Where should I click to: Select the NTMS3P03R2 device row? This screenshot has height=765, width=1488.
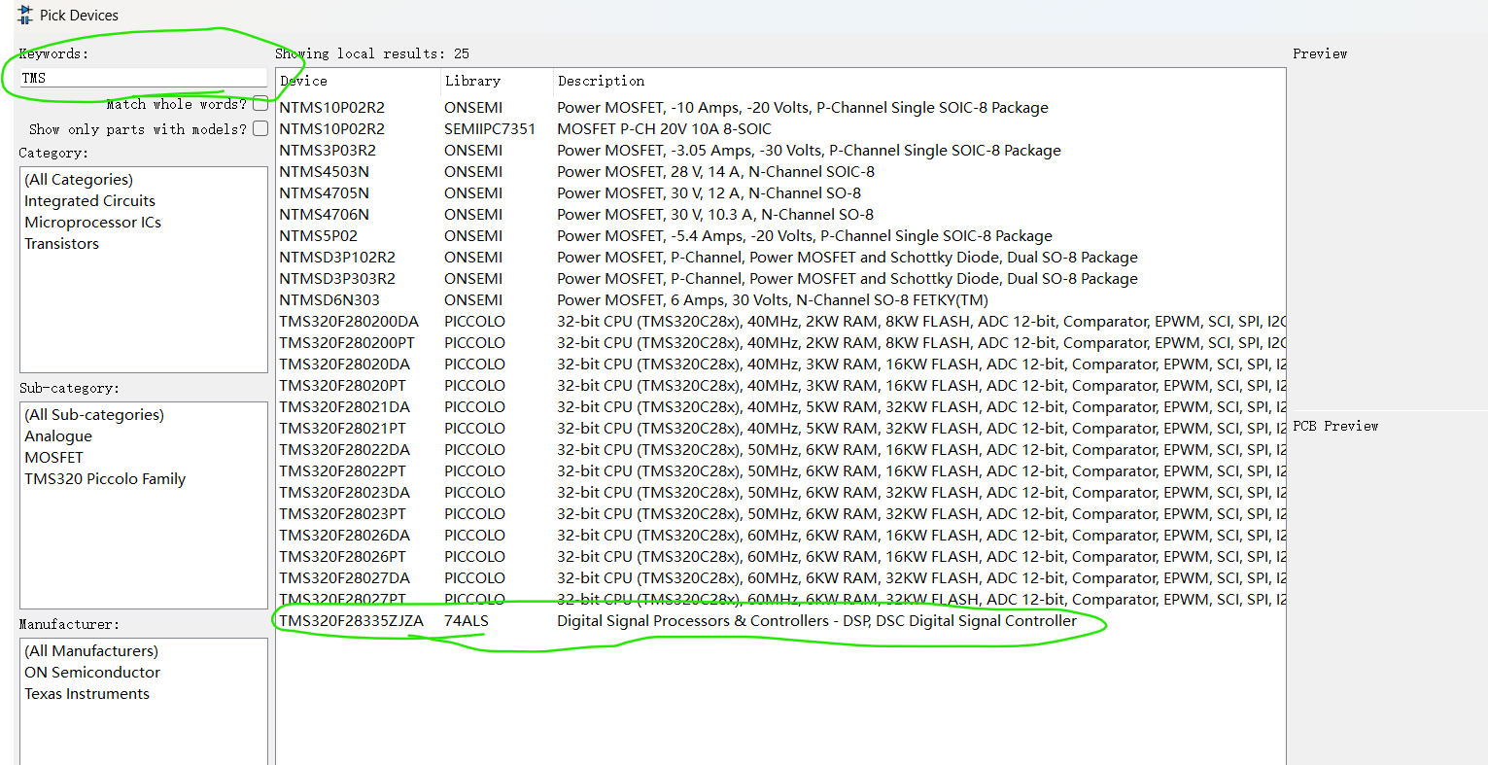(780, 151)
